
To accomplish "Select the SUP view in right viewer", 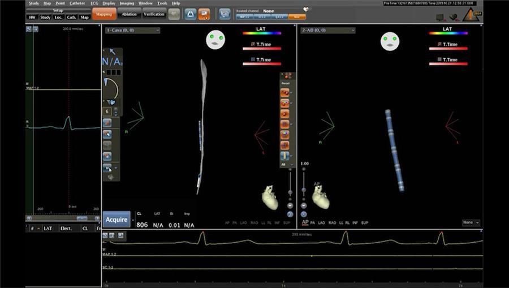I will coord(365,223).
